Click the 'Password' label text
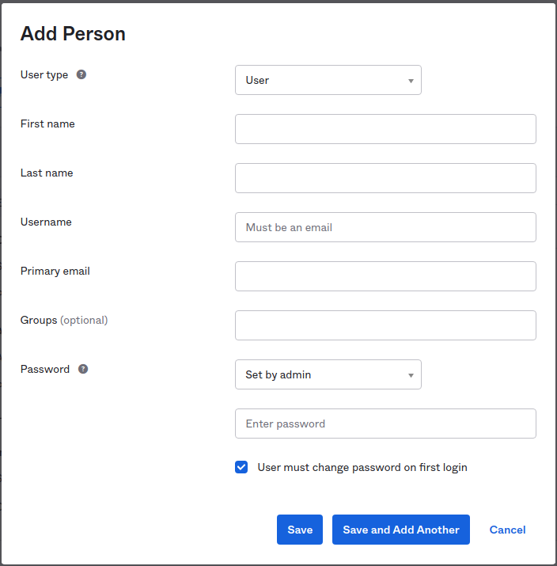The image size is (557, 566). coord(45,369)
